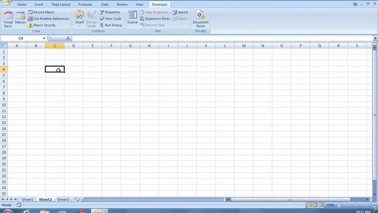Select row 4 header
This screenshot has width=378, height=213.
4,69
